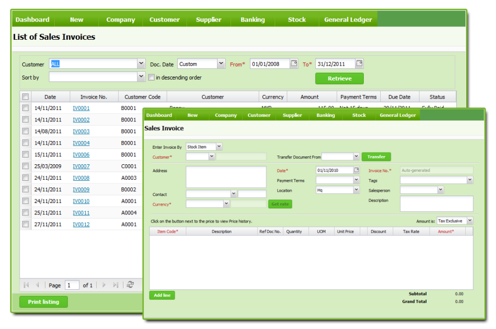This screenshot has width=496, height=329.
Task: Go to the next page arrow
Action: (x=103, y=285)
